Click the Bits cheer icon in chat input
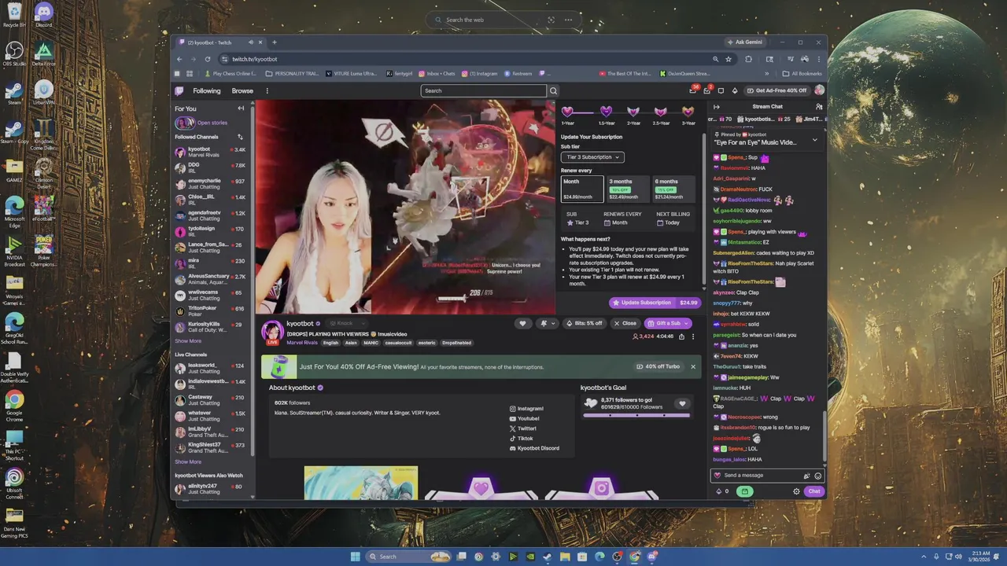This screenshot has height=566, width=1007. (x=806, y=476)
